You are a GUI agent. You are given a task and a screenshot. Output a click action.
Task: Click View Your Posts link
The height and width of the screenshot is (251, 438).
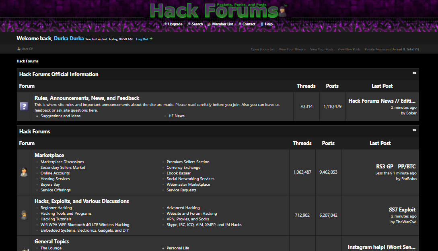pyautogui.click(x=321, y=49)
